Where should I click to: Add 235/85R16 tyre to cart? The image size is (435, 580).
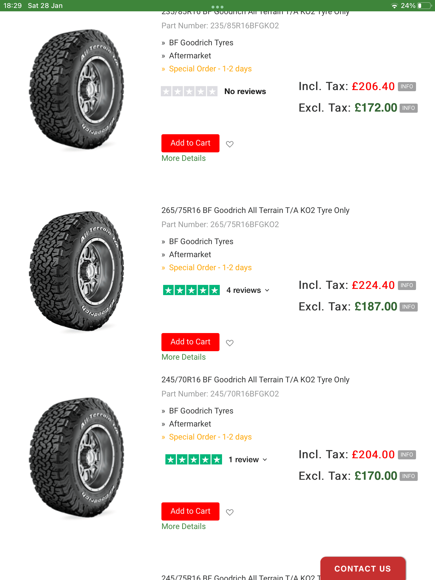[x=190, y=143]
